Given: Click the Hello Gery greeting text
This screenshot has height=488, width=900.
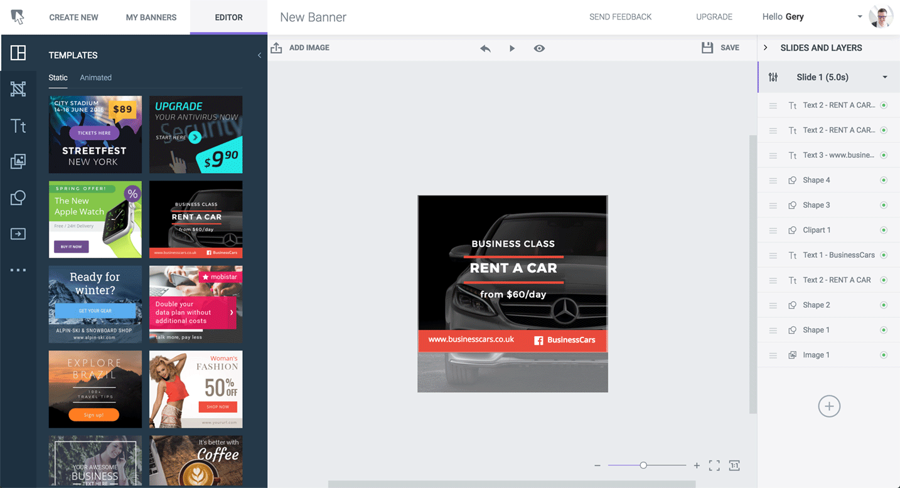Looking at the screenshot, I should pos(783,17).
